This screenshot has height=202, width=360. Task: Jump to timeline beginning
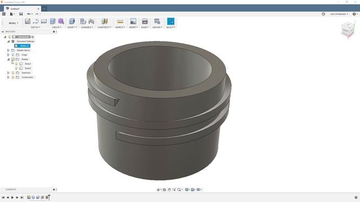3,197
